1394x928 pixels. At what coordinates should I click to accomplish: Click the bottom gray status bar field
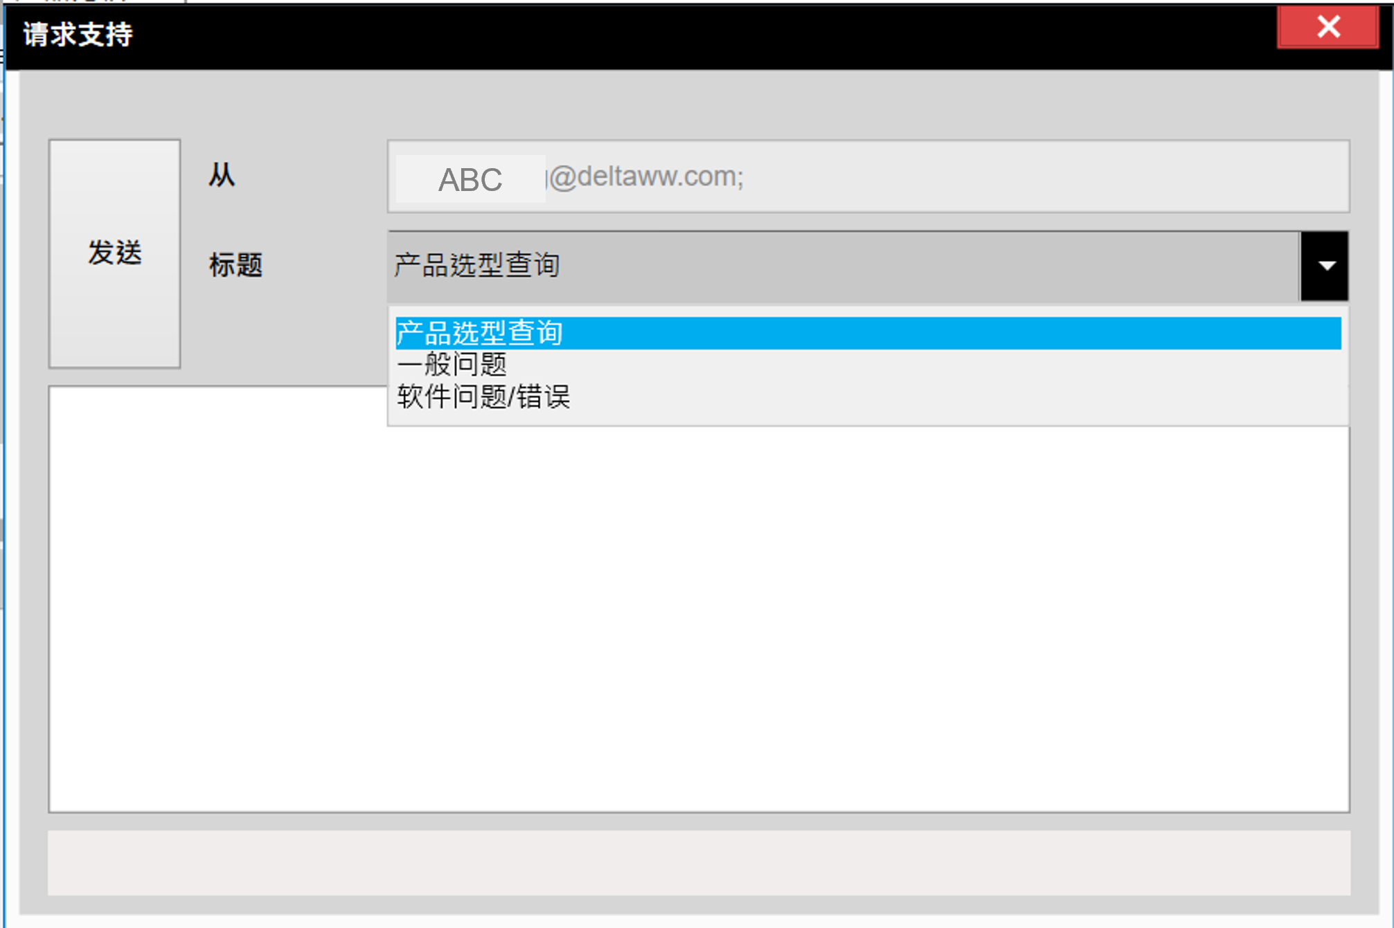698,862
